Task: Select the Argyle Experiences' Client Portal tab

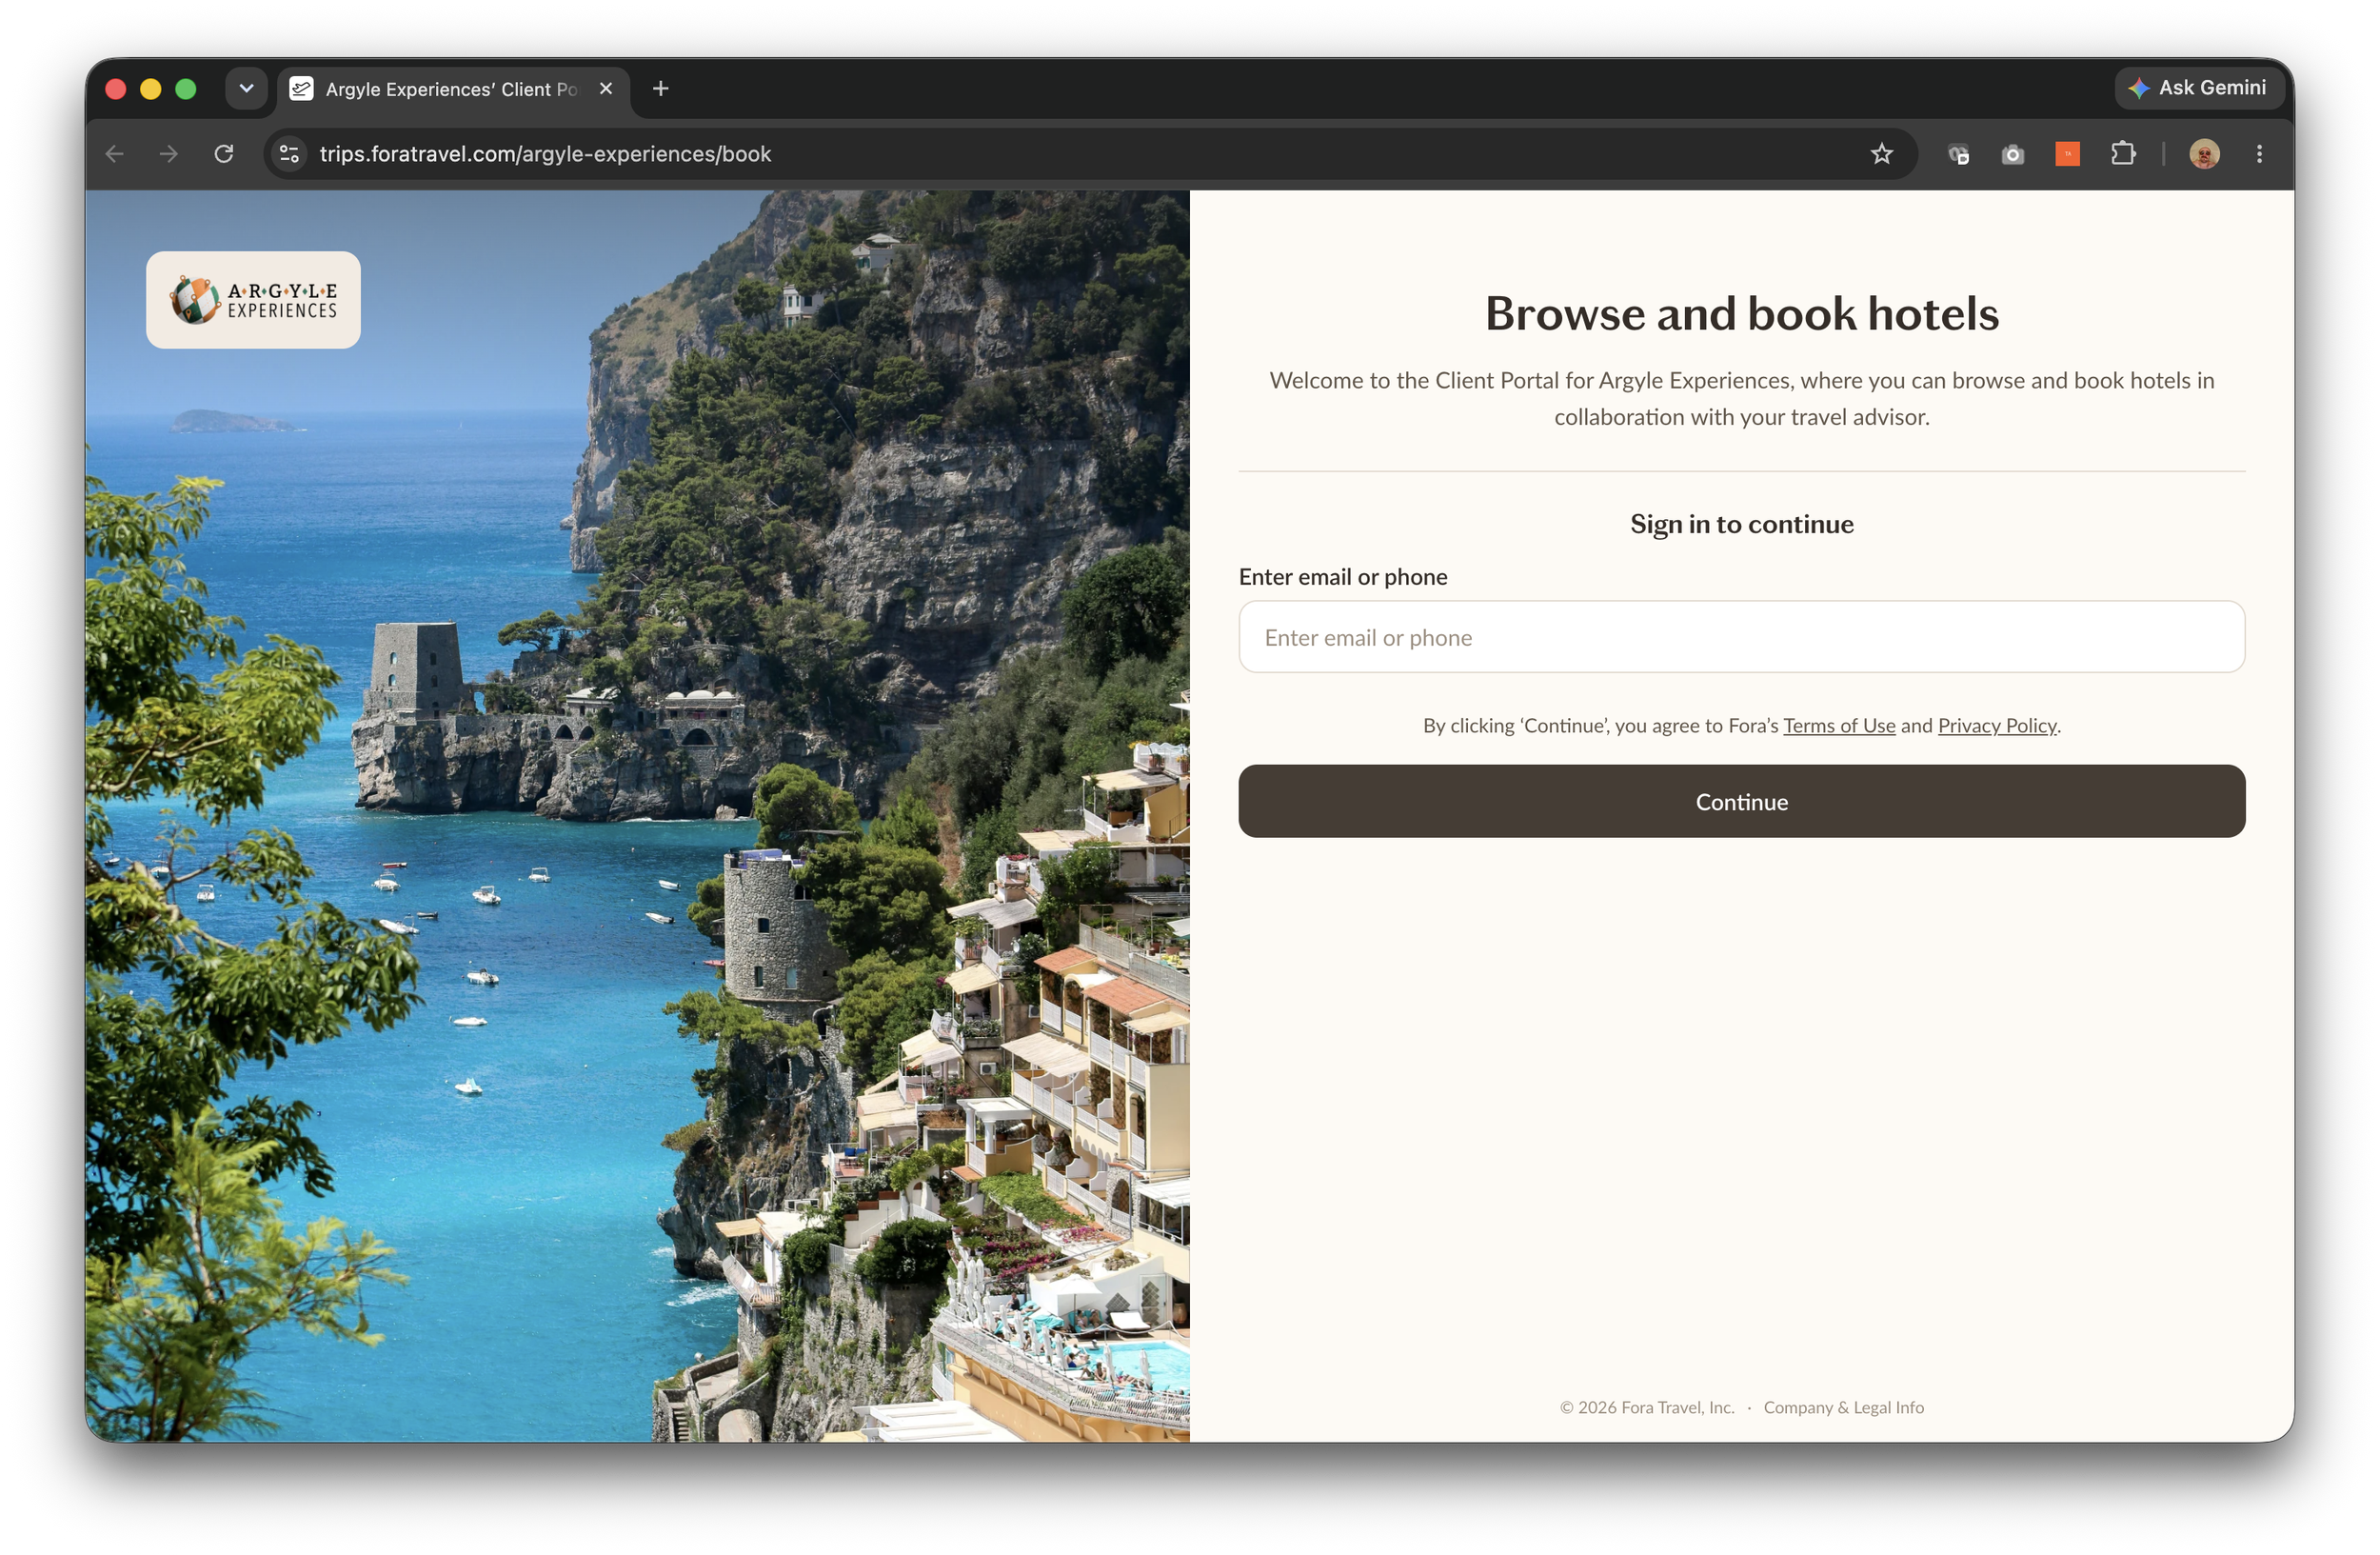Action: coord(452,89)
